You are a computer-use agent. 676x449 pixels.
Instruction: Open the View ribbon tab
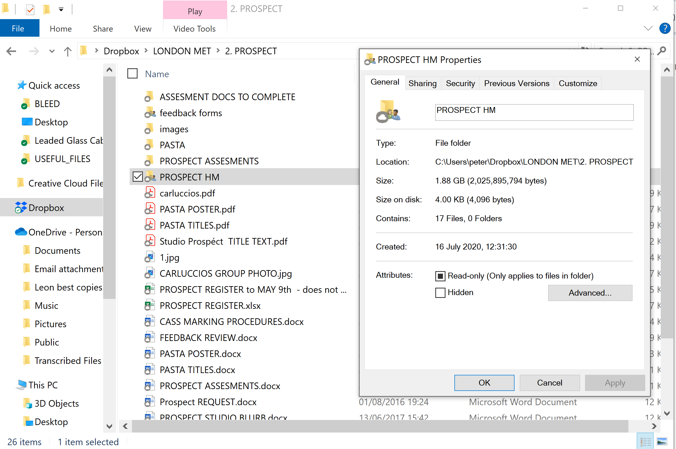[x=143, y=29]
